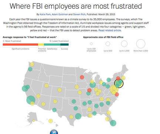The width and height of the screenshot is (160, 134).
Task: Open the Read related article link
Action: click(110, 30)
